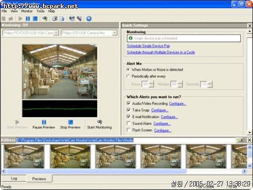The image size is (253, 190).
Task: Close the Quick Settings panel
Action: [249, 26]
